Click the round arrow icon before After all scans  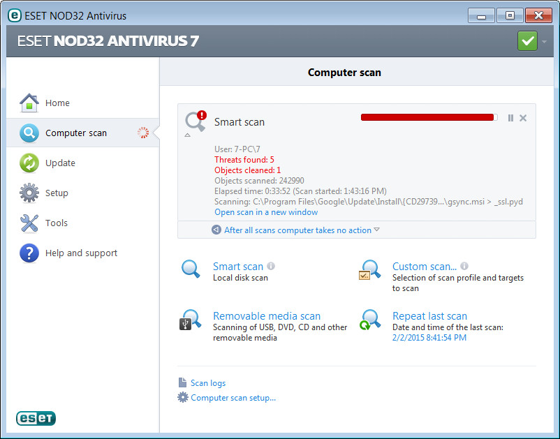[216, 230]
